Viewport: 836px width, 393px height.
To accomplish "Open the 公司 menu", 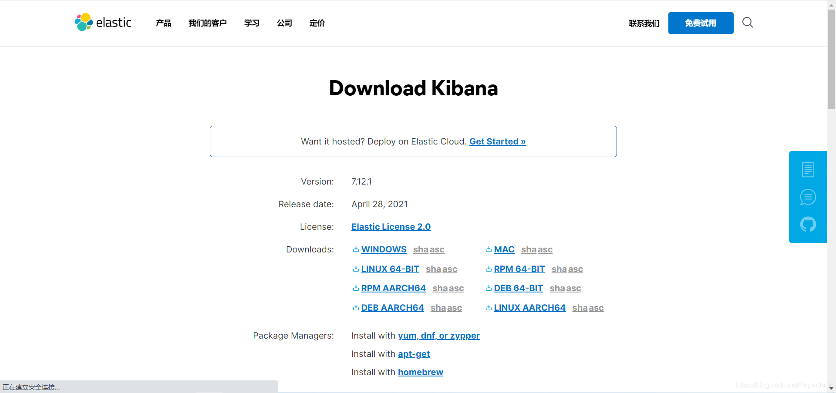I will coord(284,23).
